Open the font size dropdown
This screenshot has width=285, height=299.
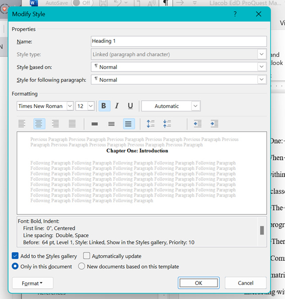click(x=91, y=106)
